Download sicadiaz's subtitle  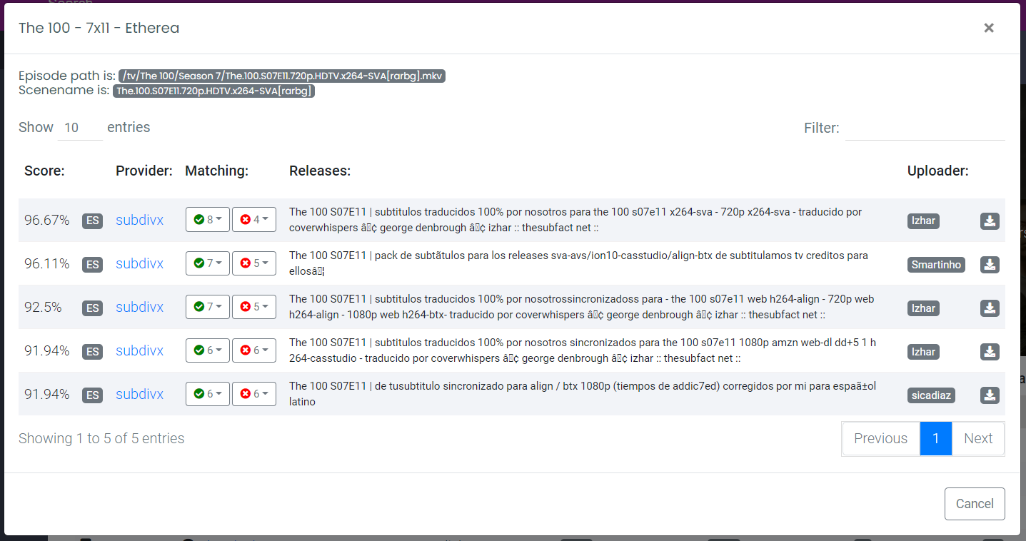point(990,395)
